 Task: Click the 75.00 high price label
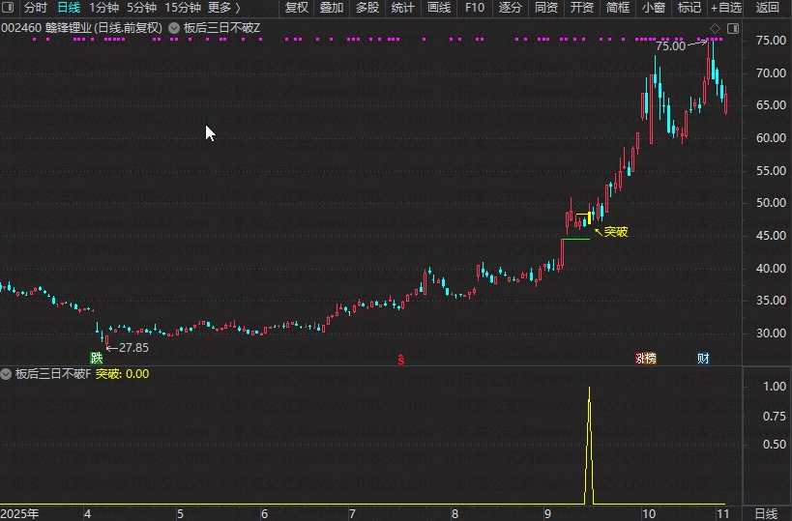click(670, 45)
